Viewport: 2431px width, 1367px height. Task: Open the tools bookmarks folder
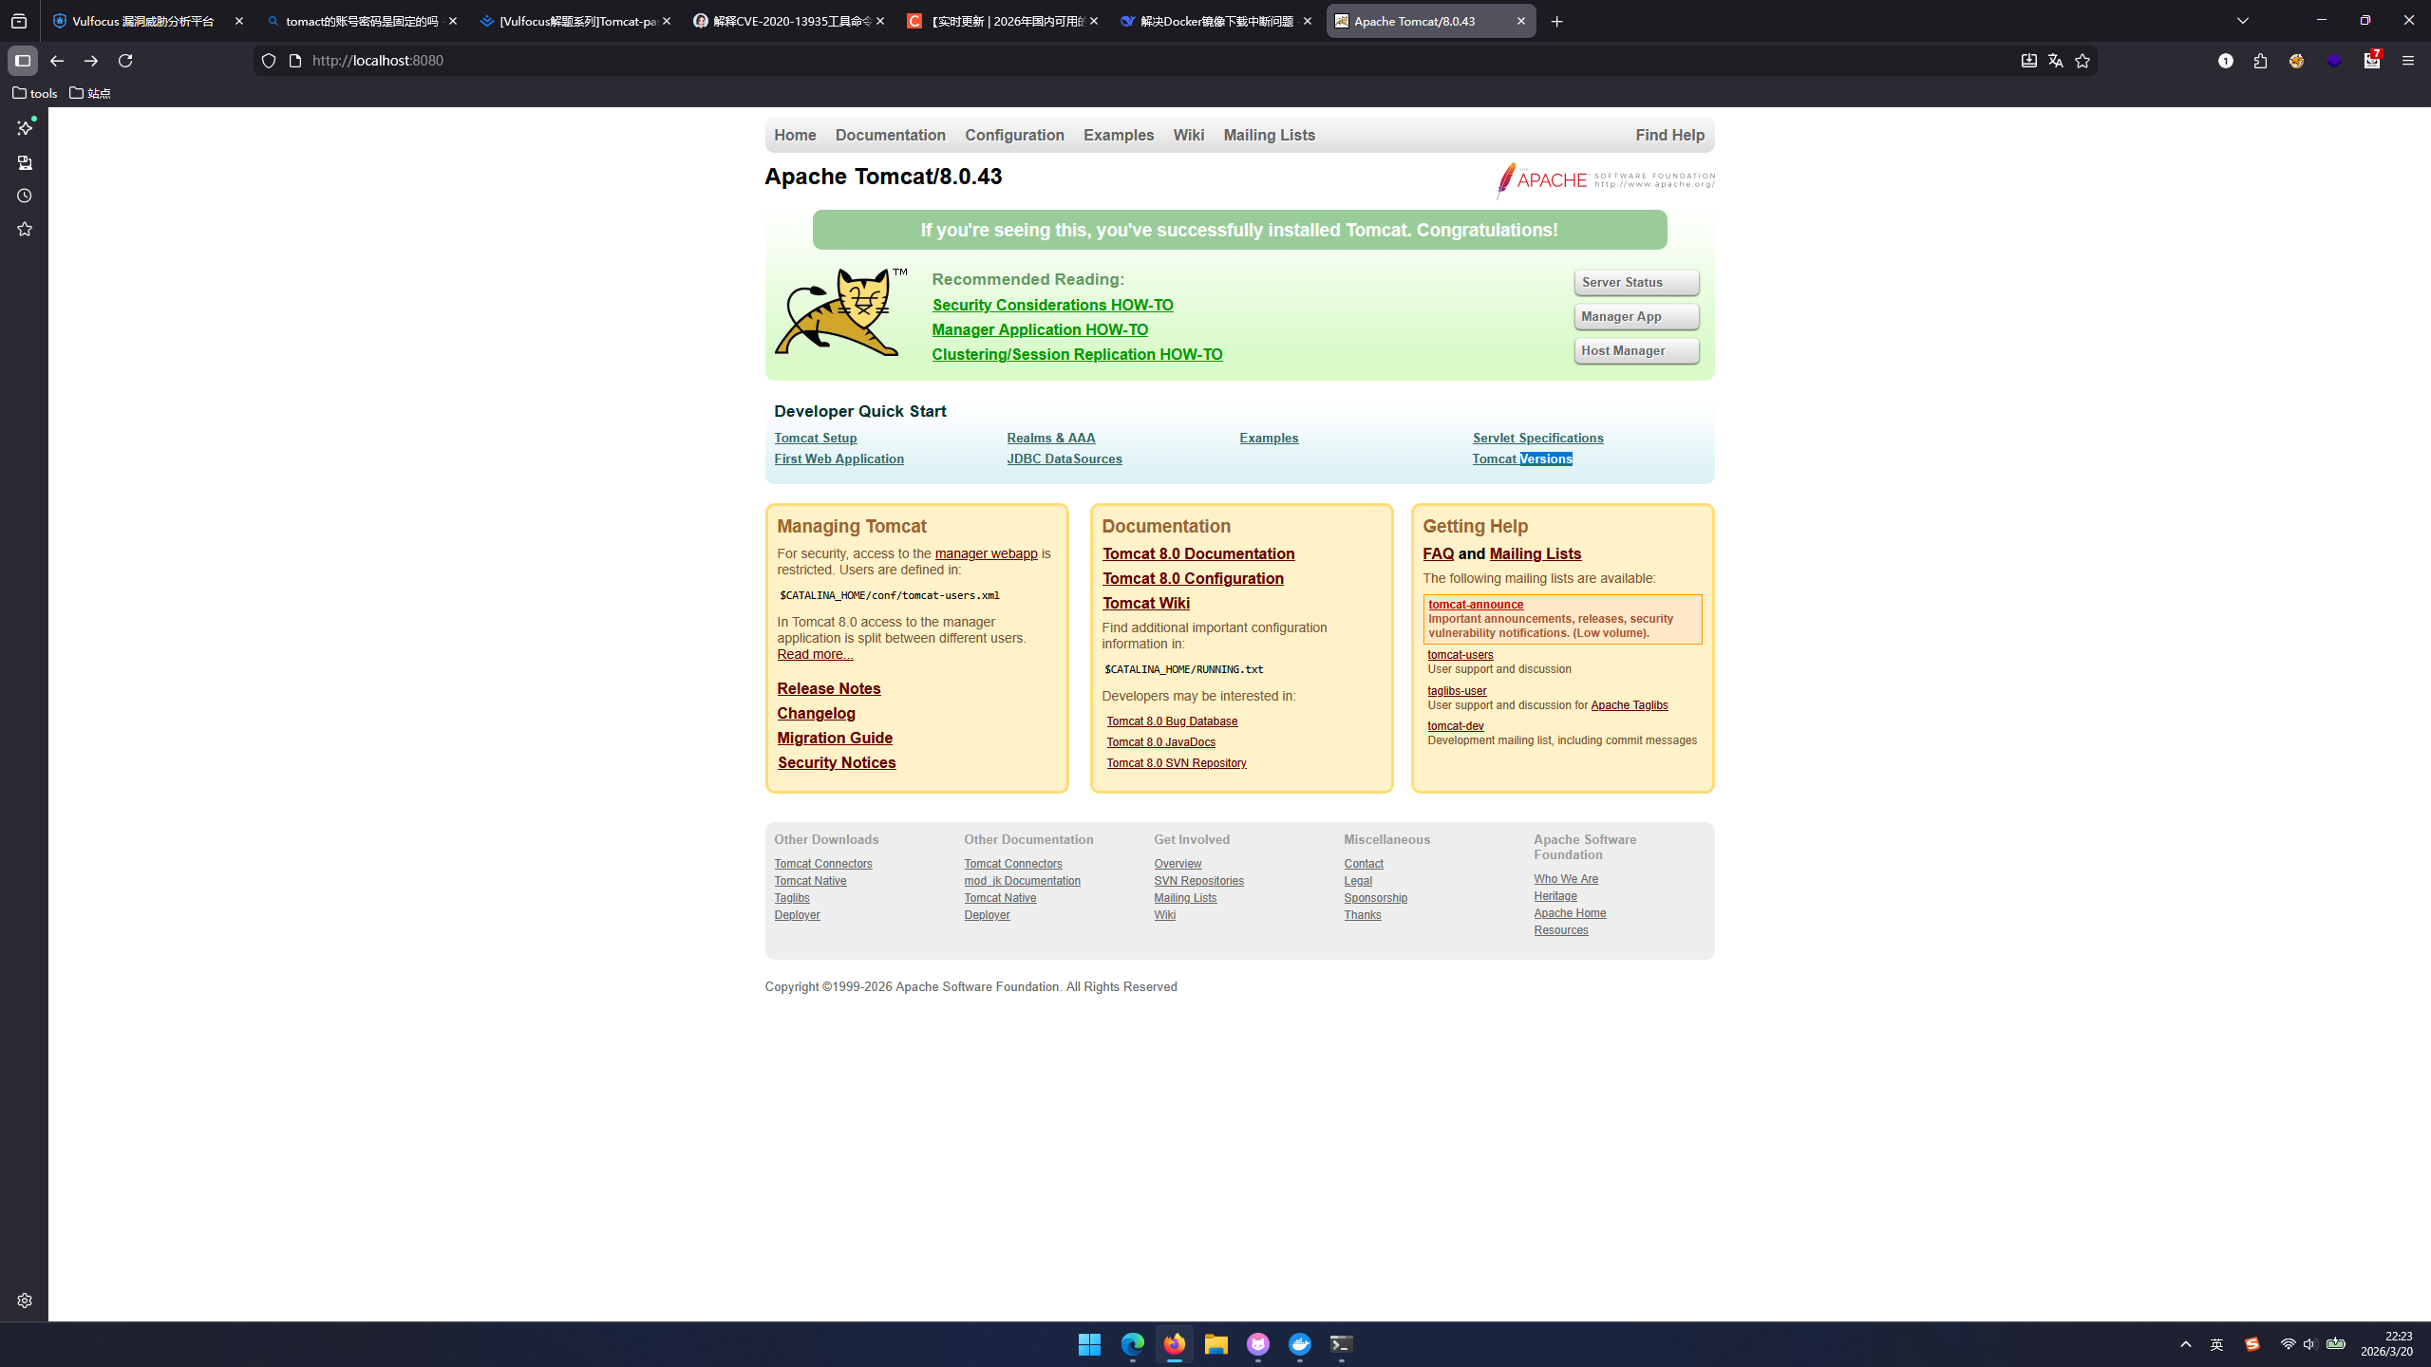(35, 93)
